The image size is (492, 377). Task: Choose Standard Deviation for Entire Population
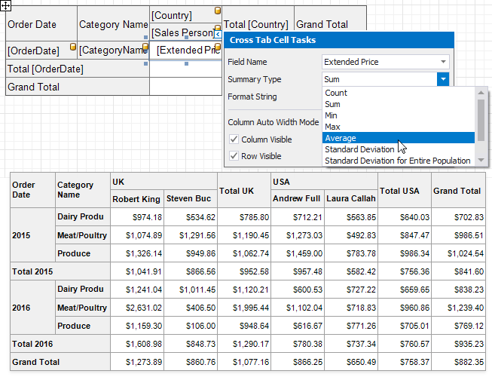(x=397, y=161)
